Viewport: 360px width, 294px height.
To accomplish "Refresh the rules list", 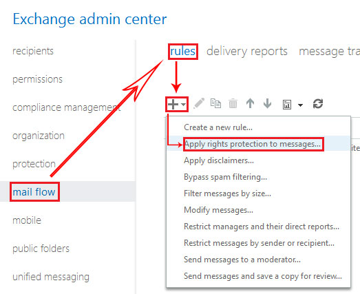I will coord(318,103).
